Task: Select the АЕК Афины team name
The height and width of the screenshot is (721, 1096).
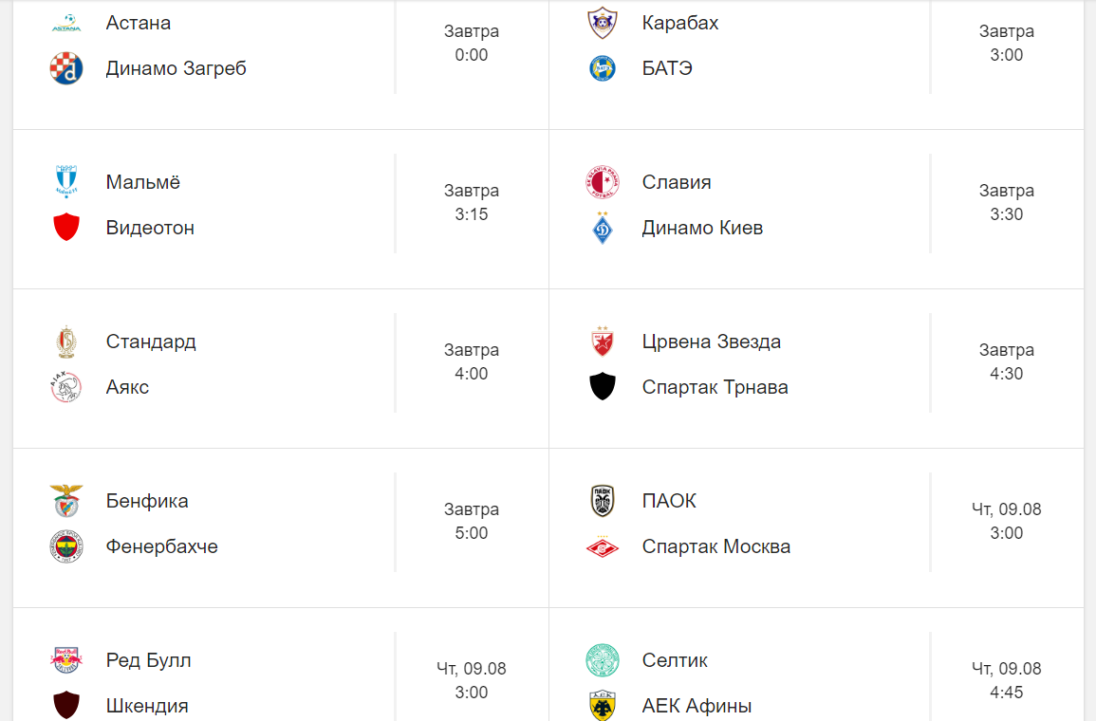Action: 697,706
